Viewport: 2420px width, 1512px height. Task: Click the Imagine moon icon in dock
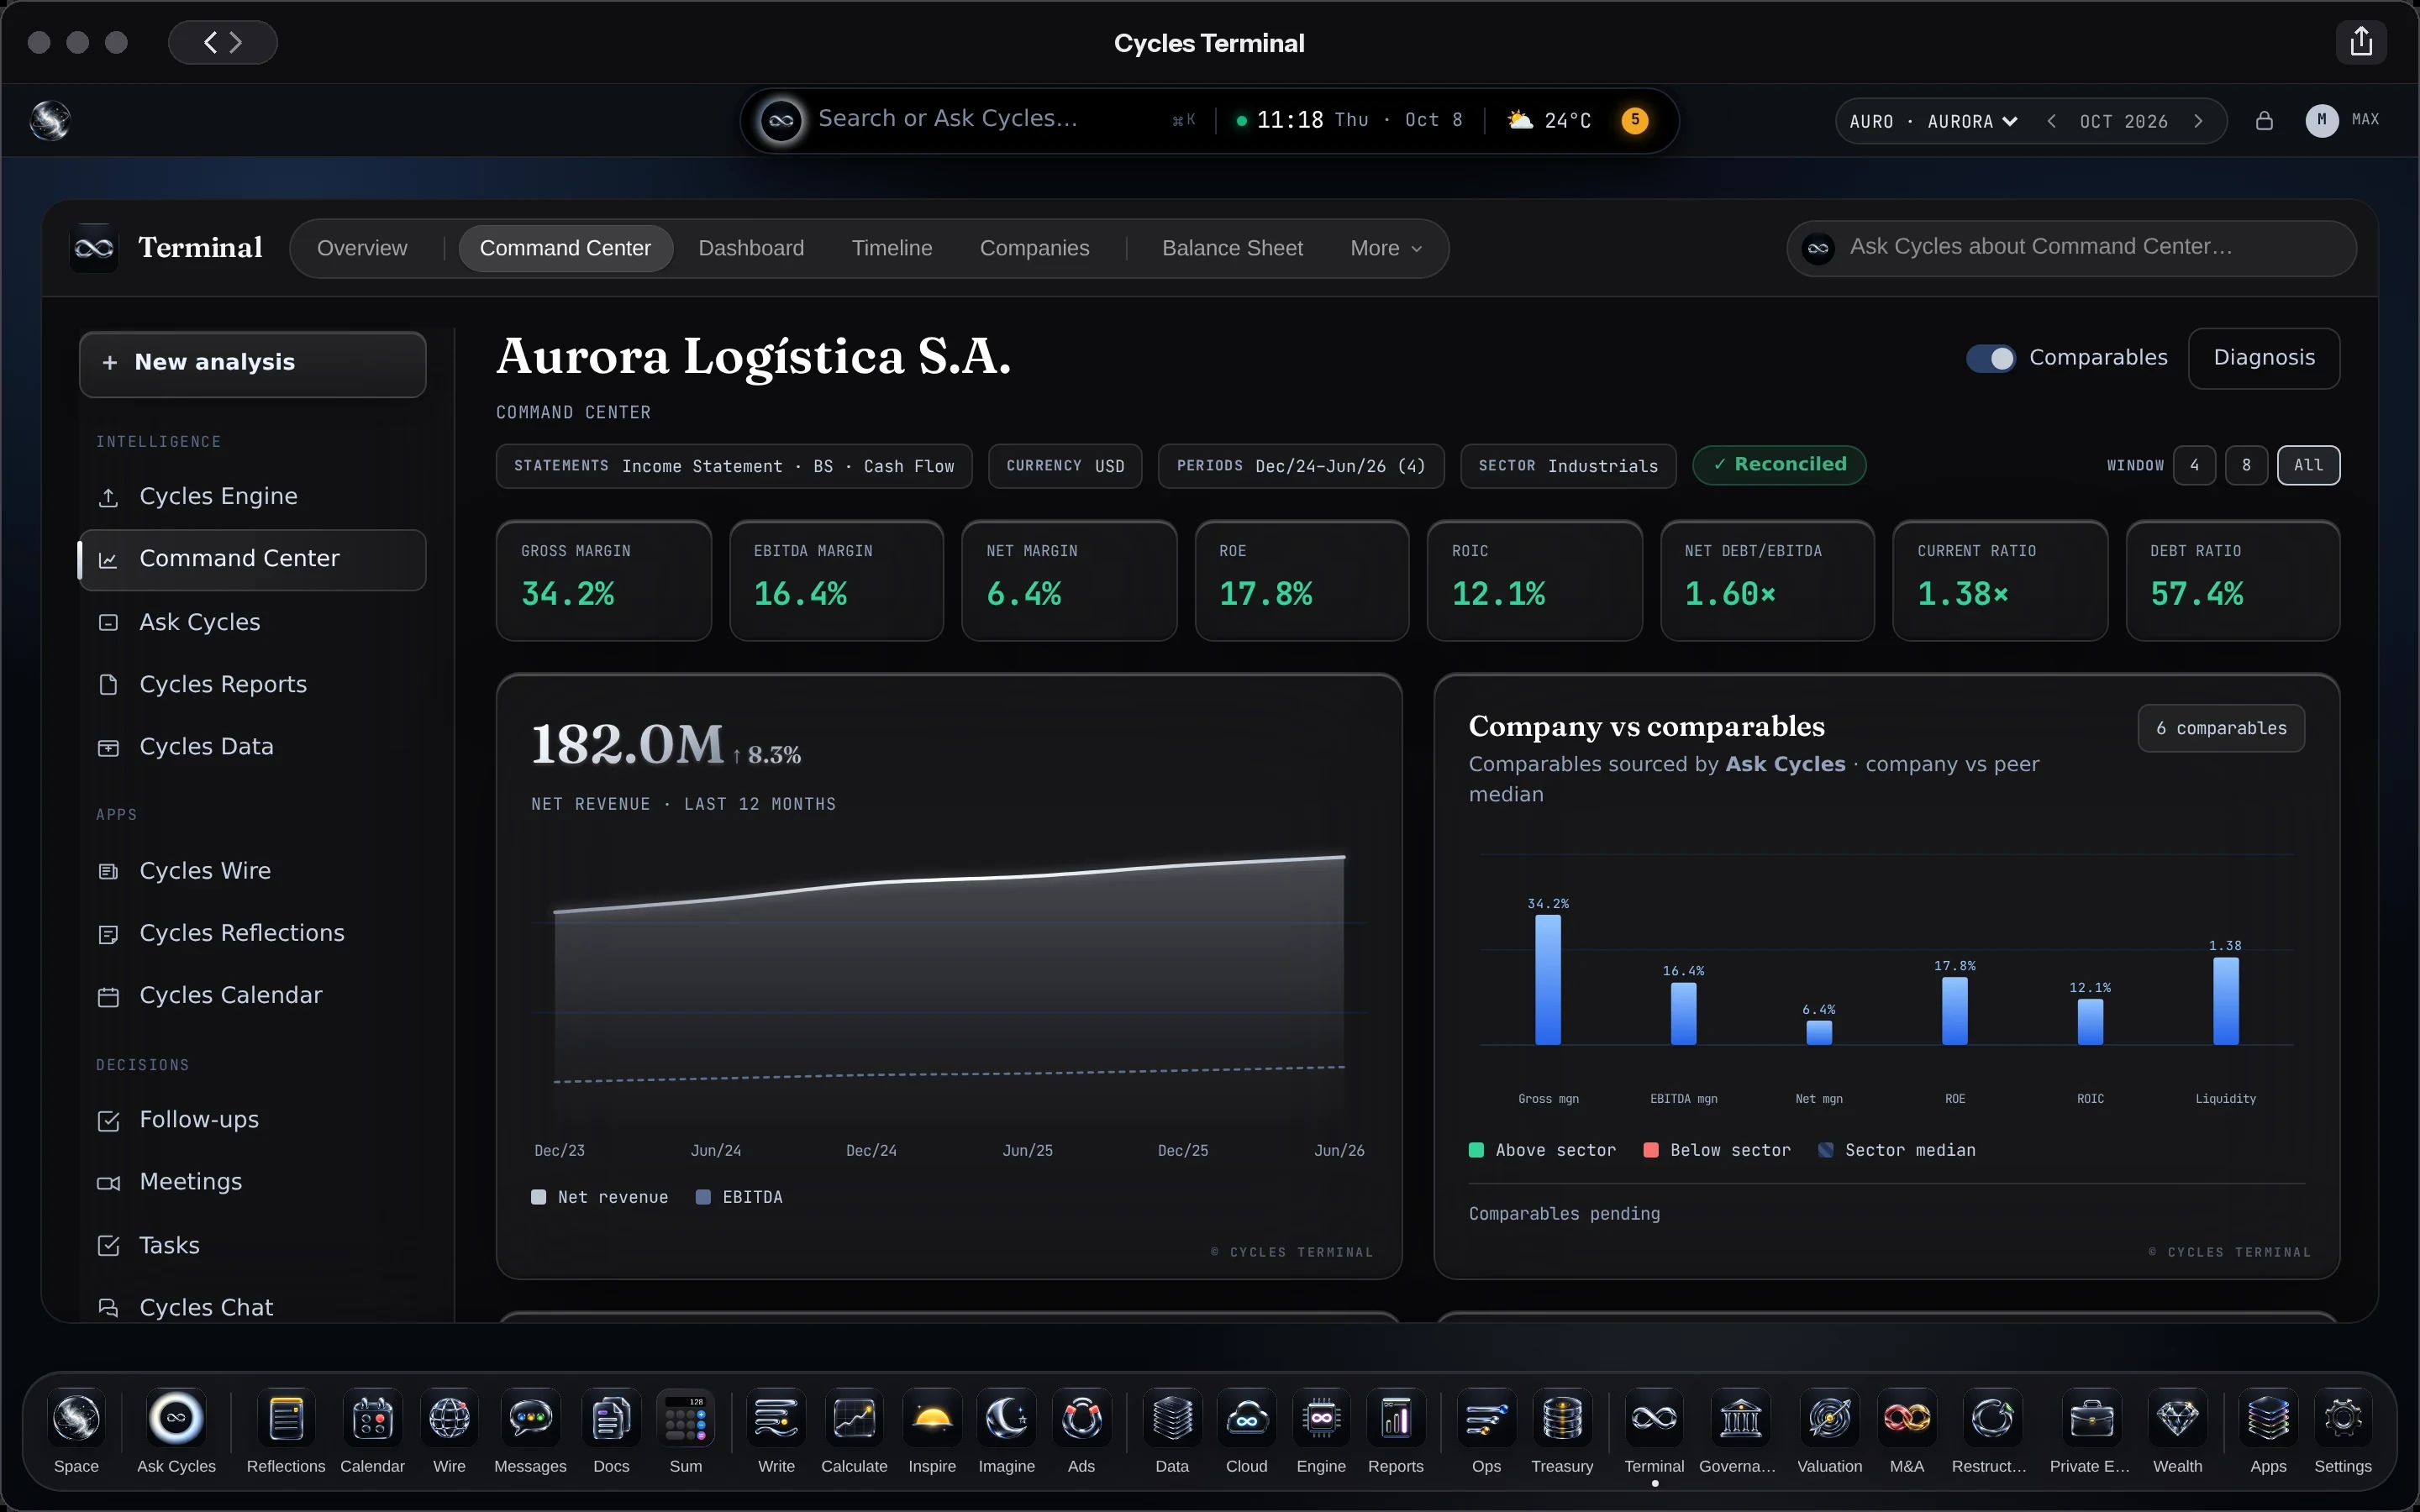tap(1006, 1418)
